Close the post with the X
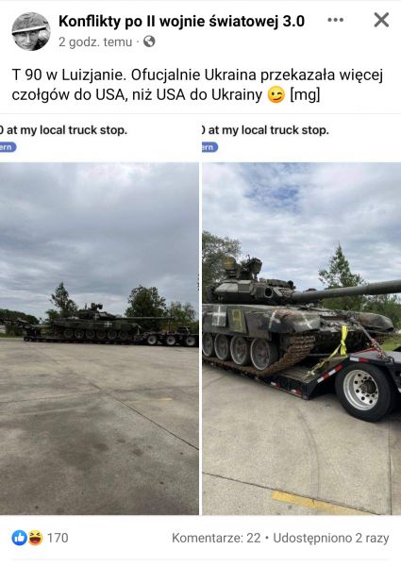 (381, 20)
